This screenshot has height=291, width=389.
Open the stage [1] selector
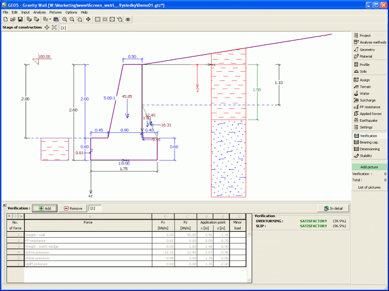tap(62, 28)
